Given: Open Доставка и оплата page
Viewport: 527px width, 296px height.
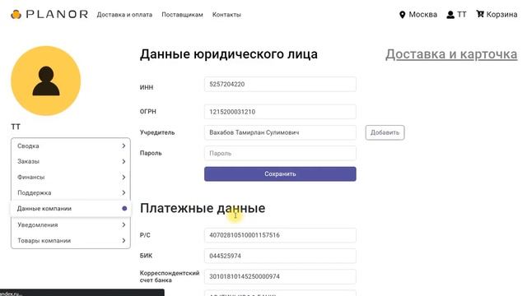Looking at the screenshot, I should coord(124,15).
